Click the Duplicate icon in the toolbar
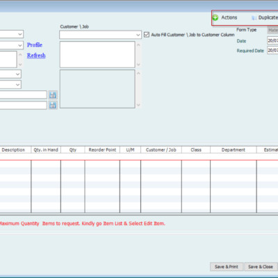Viewport: 278px width, 278px height. (x=254, y=18)
